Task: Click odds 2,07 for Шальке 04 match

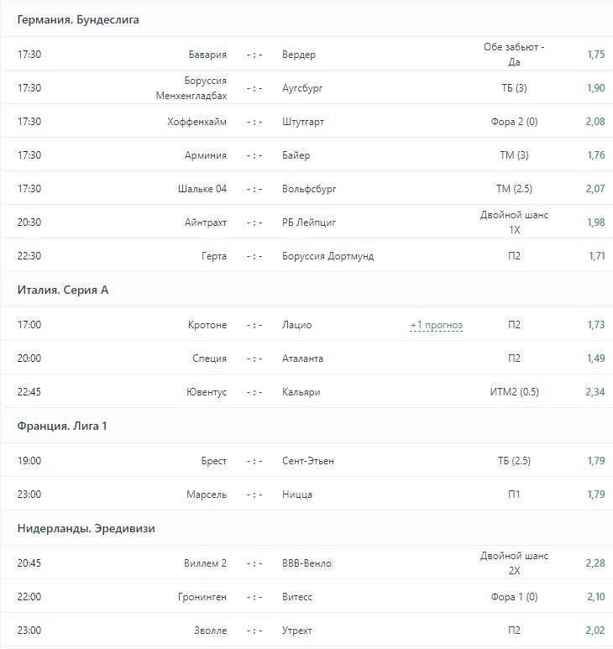Action: (x=595, y=189)
